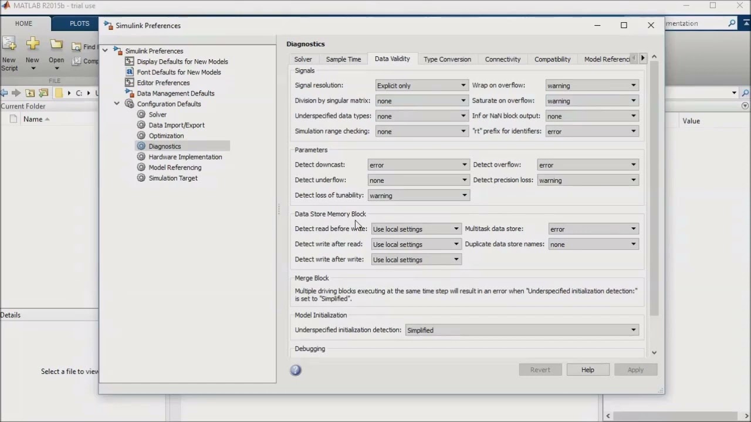
Task: Click the Display Defaults for New Models icon
Action: click(x=130, y=62)
